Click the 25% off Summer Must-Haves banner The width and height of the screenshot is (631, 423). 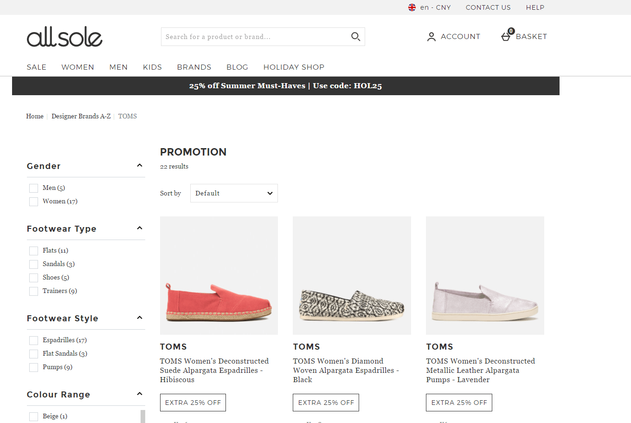tap(286, 86)
